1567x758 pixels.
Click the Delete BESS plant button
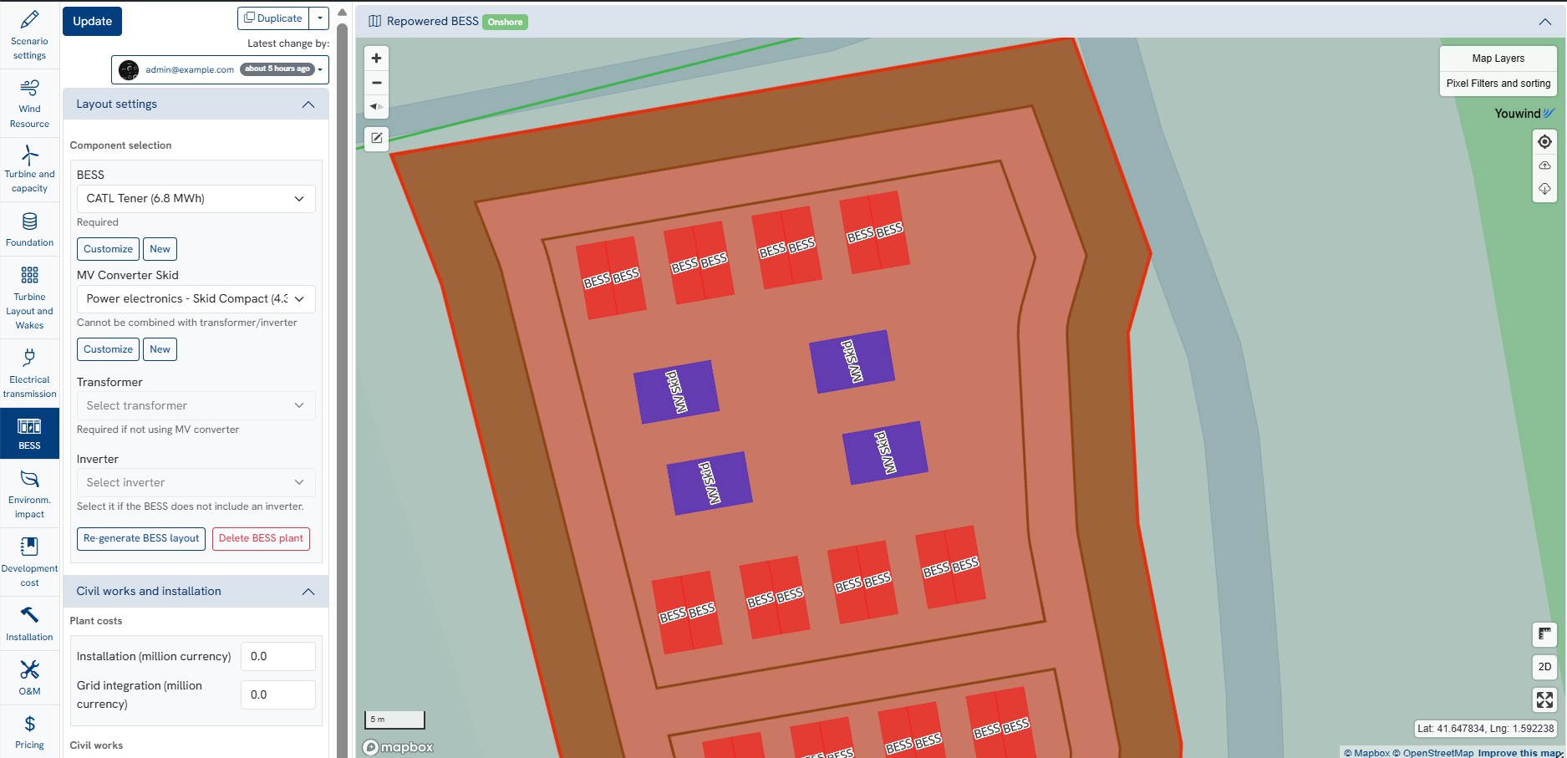pos(261,539)
